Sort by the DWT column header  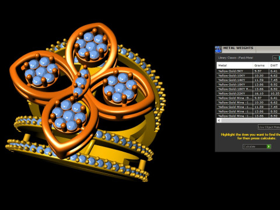tap(274, 65)
